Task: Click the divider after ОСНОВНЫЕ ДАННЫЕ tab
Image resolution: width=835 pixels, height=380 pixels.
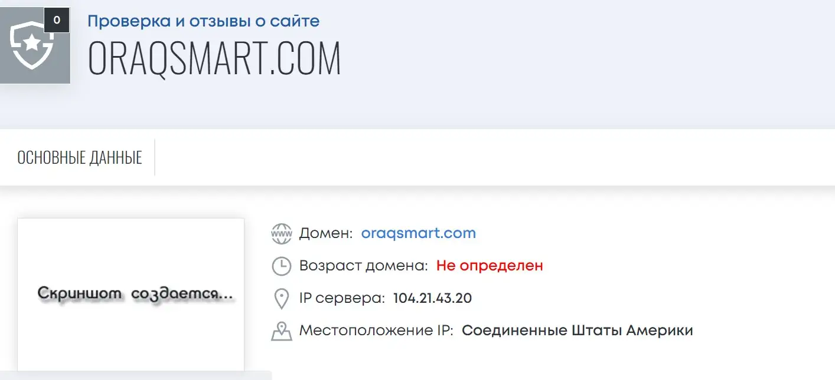Action: [x=155, y=157]
